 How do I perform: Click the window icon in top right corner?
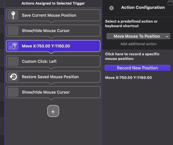coord(170,3)
